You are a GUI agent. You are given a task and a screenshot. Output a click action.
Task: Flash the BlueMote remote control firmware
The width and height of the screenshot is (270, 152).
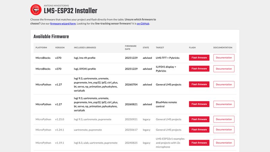click(199, 104)
